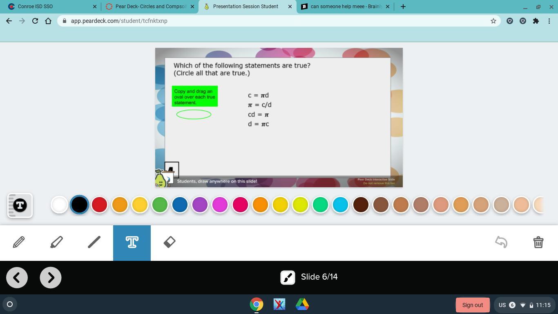Click the 'c = πd' statement
Image resolution: width=558 pixels, height=314 pixels.
point(258,95)
